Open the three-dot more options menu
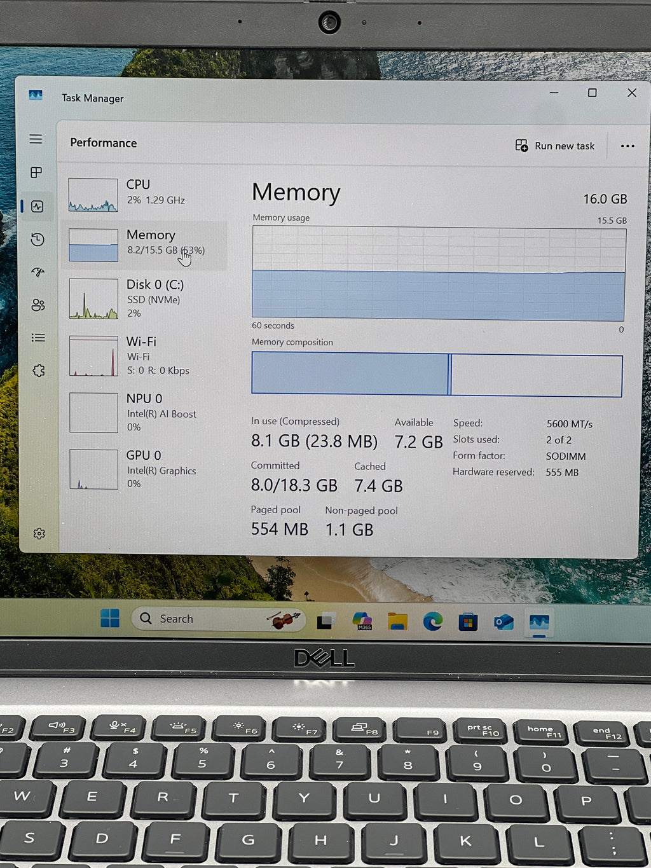Viewport: 651px width, 868px height. pos(627,146)
